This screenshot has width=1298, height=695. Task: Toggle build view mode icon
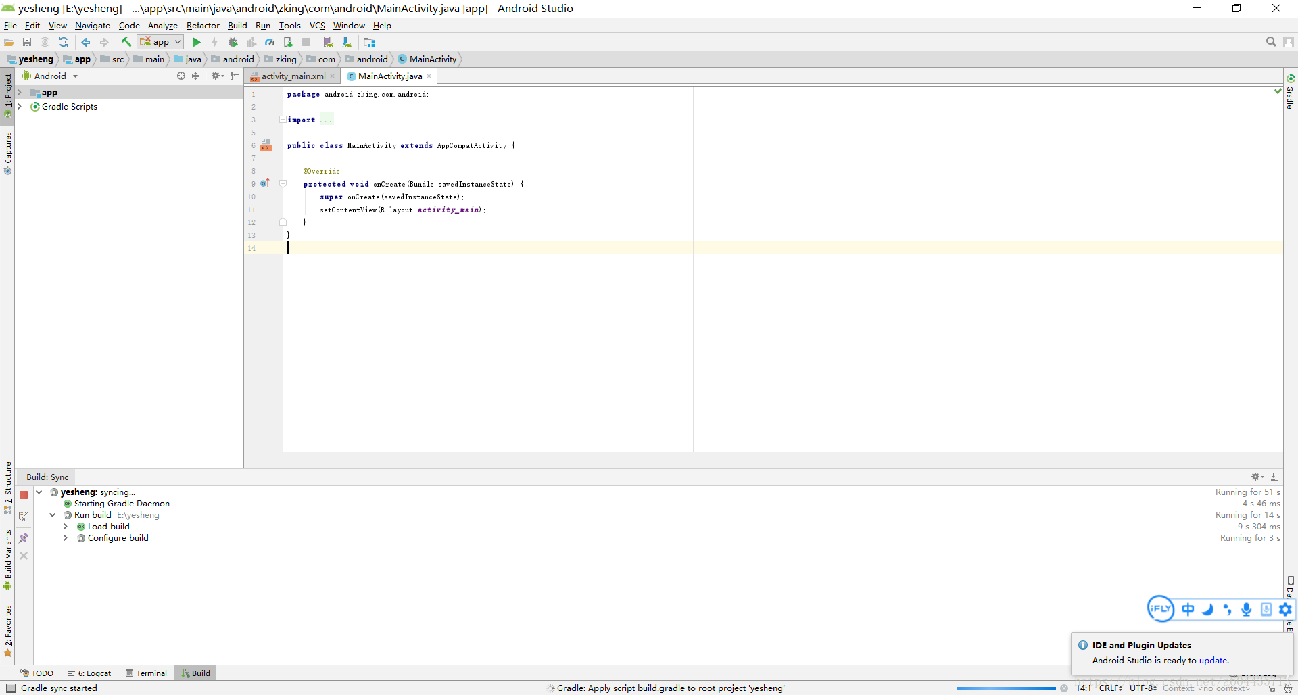(x=24, y=517)
